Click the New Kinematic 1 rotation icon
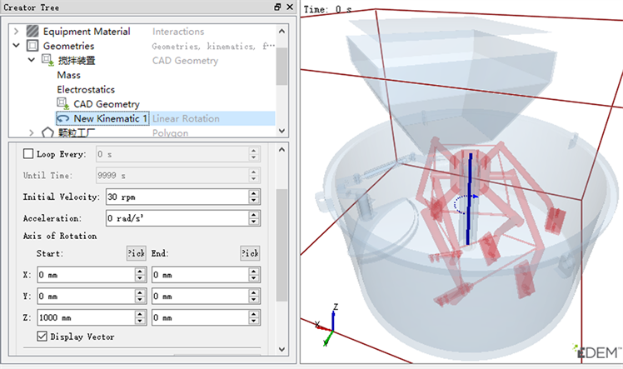The image size is (623, 369). click(63, 118)
